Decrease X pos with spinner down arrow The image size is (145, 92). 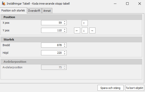pyautogui.click(x=65, y=24)
